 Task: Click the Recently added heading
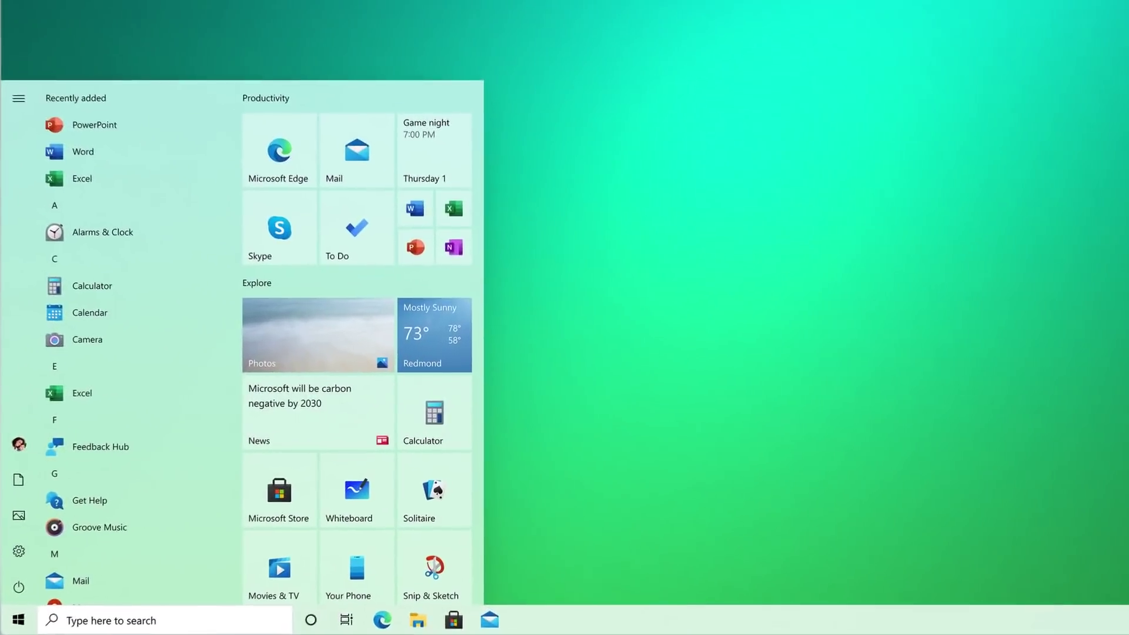76,98
